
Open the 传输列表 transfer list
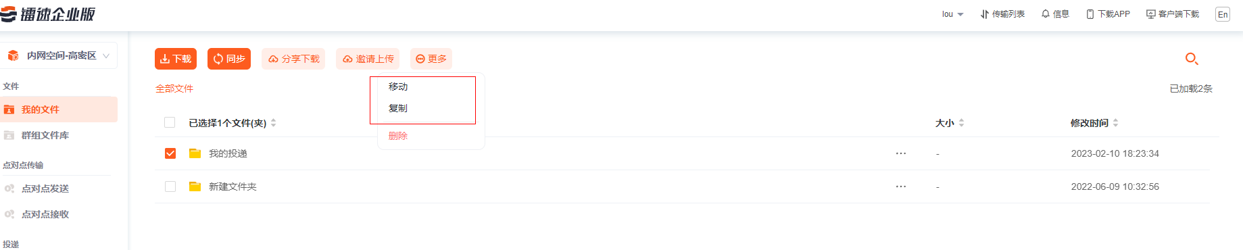(x=1002, y=14)
